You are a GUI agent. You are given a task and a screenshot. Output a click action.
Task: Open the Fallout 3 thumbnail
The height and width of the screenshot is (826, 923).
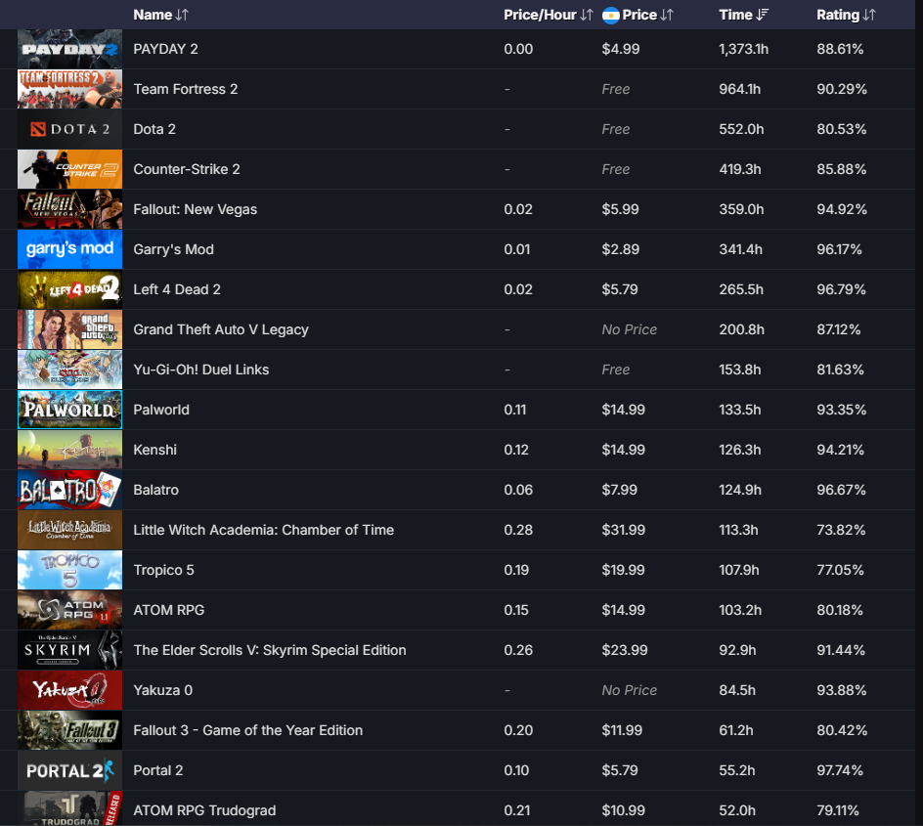coord(70,730)
